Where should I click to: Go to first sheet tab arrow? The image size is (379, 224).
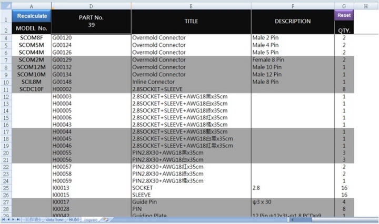pyautogui.click(x=3, y=219)
